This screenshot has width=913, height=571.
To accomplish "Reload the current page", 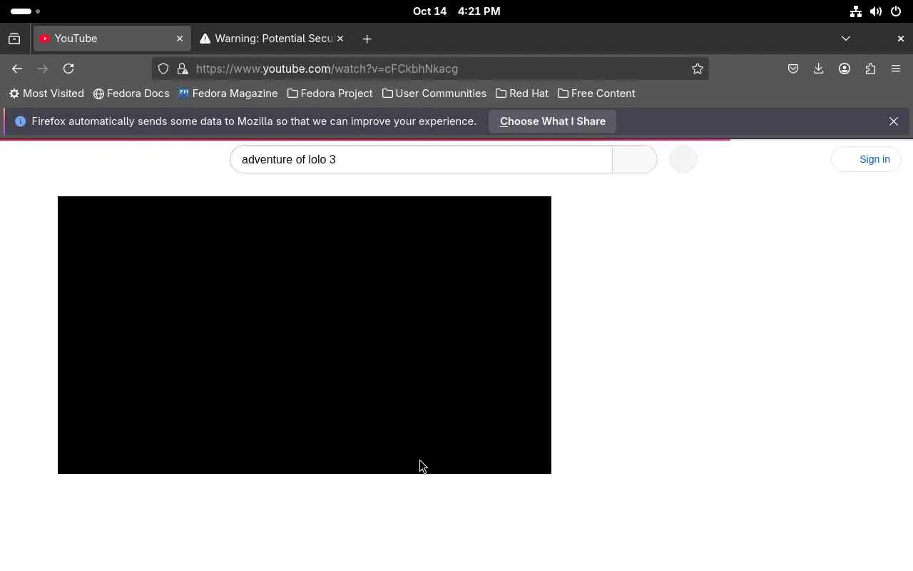I will pos(68,69).
